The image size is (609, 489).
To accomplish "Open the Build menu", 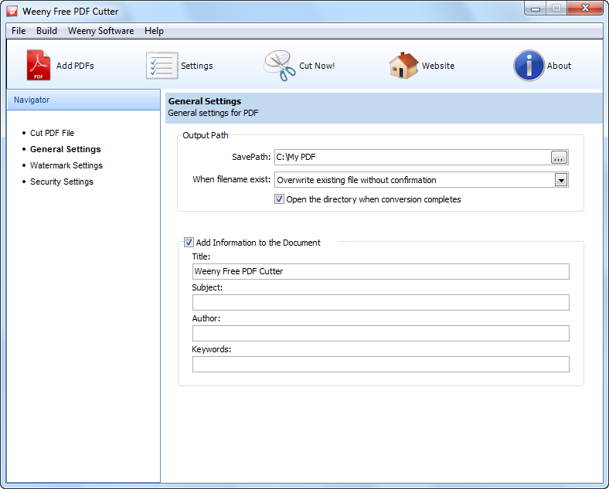I will [46, 31].
